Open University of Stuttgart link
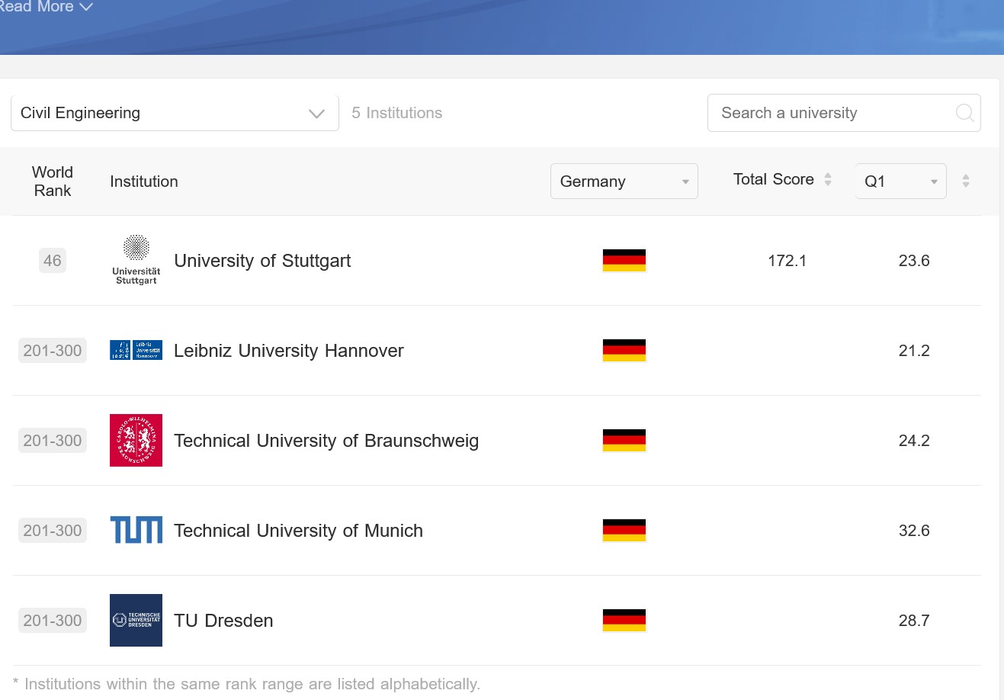Viewport: 1004px width, 700px height. click(x=262, y=261)
